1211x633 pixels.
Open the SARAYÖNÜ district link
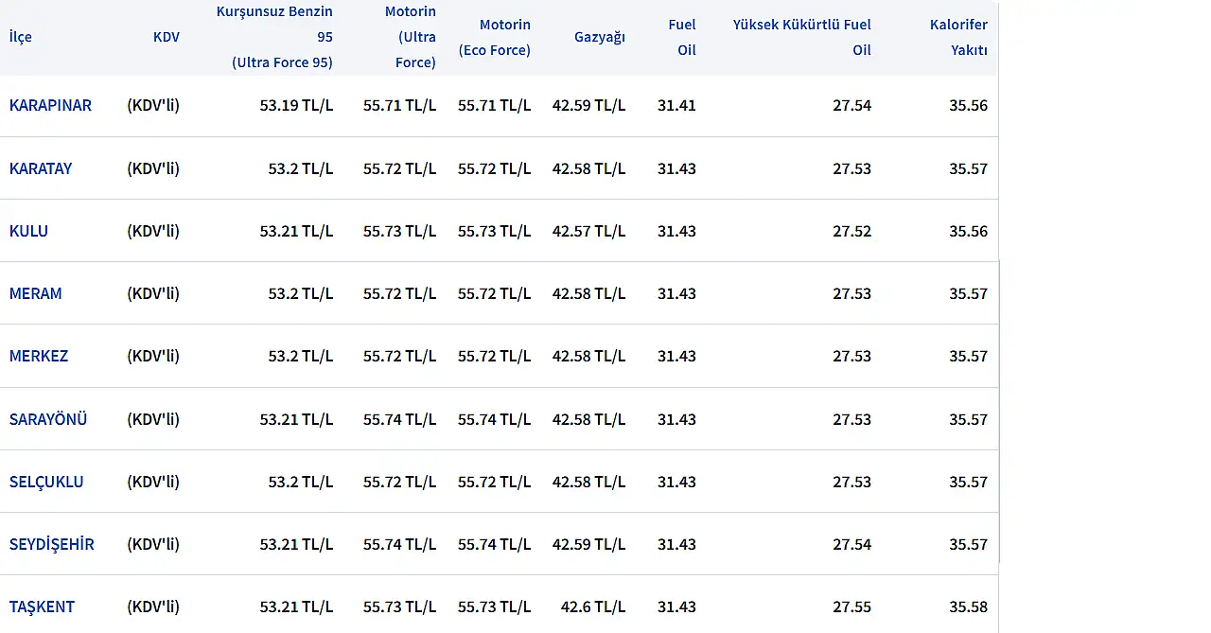point(48,419)
